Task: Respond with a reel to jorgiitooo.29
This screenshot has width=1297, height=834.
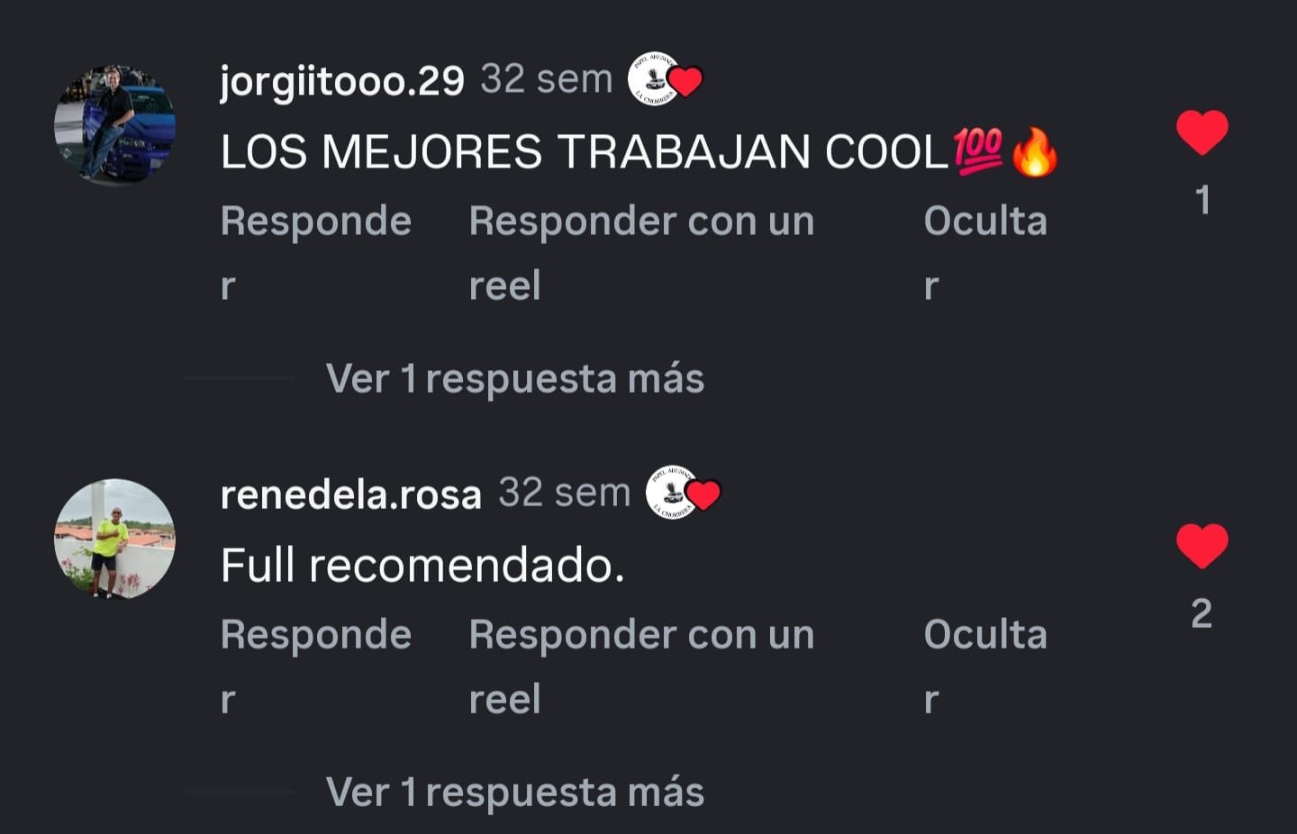Action: tap(642, 252)
